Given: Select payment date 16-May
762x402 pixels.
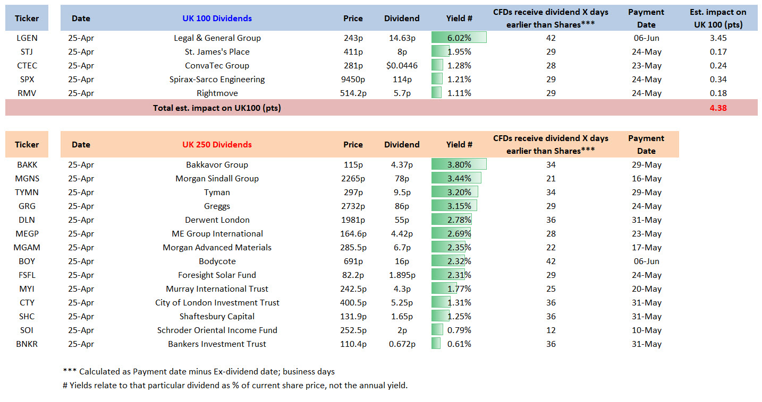Looking at the screenshot, I should pos(646,178).
